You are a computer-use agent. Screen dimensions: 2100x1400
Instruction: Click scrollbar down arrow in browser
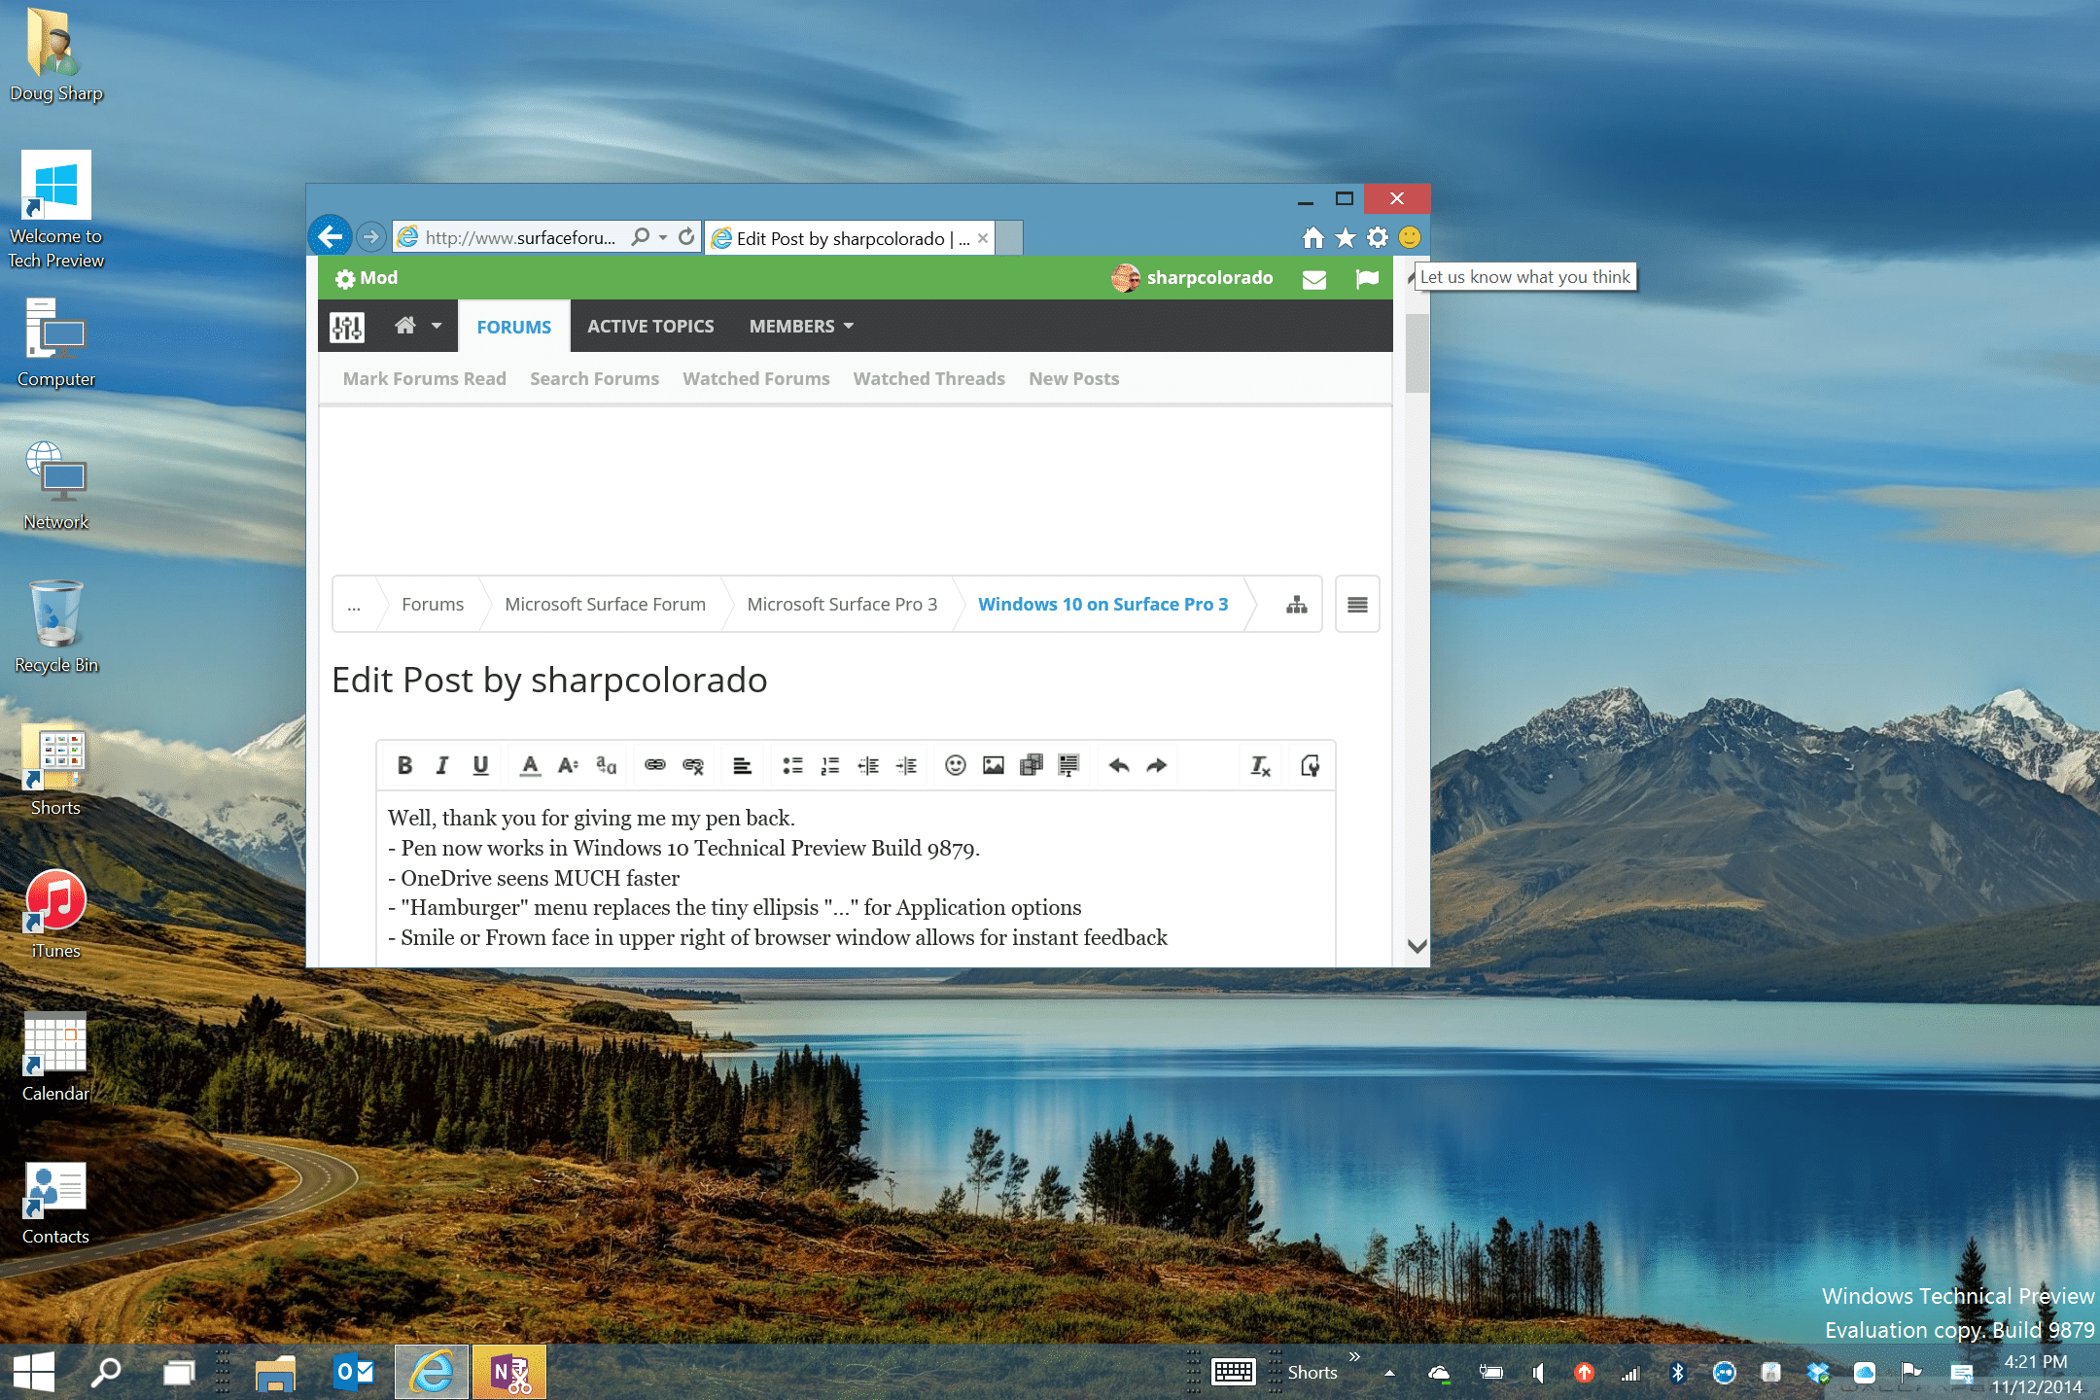1417,946
